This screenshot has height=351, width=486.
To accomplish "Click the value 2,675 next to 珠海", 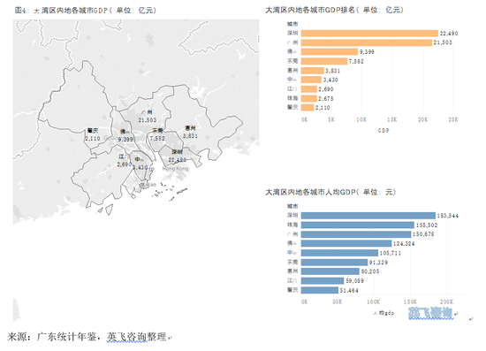I will [326, 99].
